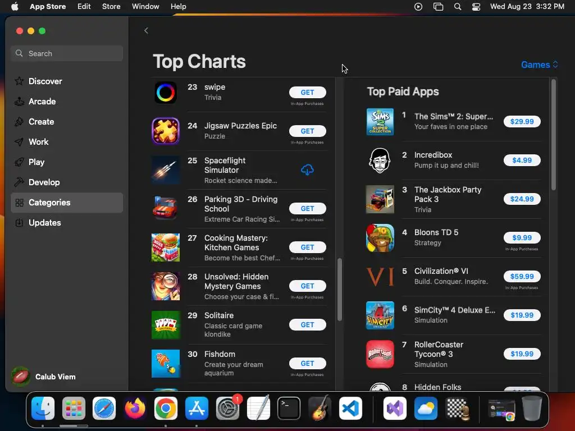Open Launchpad from the Dock
This screenshot has height=431, width=575.
coord(74,408)
